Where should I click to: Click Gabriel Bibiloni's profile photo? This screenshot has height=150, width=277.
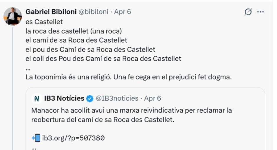13,16
